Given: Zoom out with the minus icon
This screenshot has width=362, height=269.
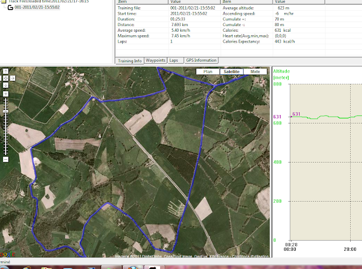Looking at the screenshot, I should tap(6, 159).
